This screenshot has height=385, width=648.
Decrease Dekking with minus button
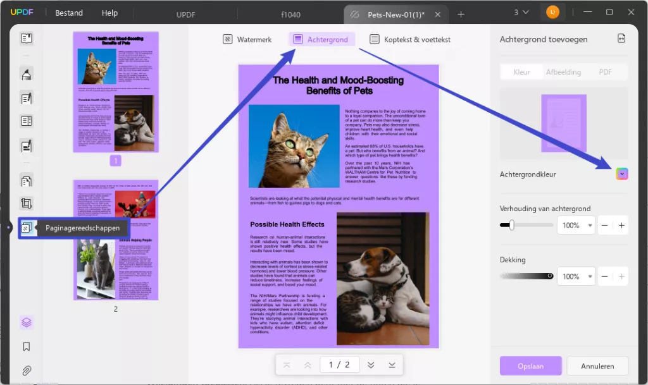pyautogui.click(x=604, y=276)
